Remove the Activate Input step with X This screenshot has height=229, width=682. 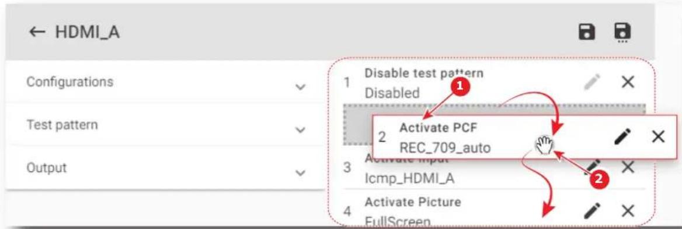coord(628,167)
